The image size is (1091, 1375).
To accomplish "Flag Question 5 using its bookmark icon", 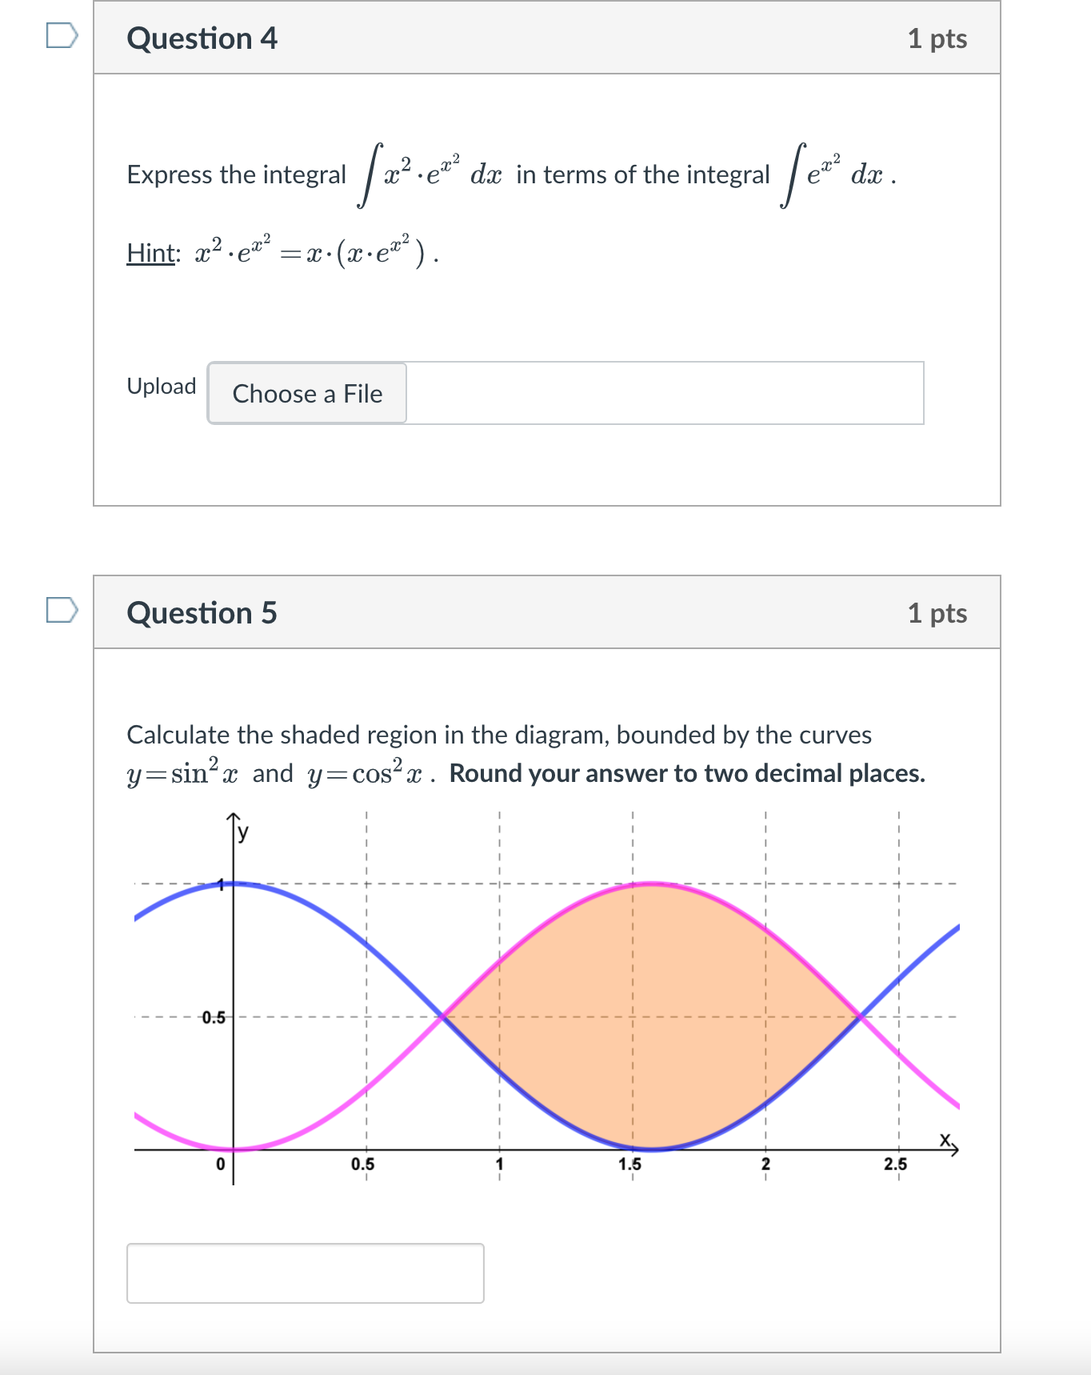I will coord(60,608).
